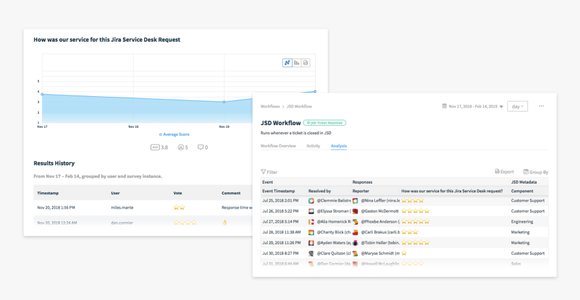Click '@Tobin Heller' reporter name
580x300 pixels.
[380, 243]
